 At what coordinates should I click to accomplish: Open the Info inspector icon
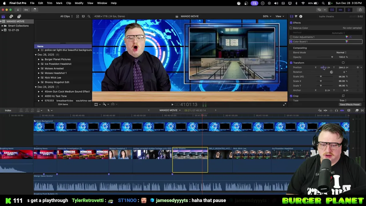coord(301,16)
